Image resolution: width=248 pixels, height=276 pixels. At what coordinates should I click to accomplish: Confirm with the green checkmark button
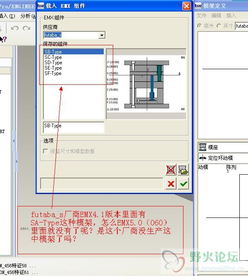pos(184,184)
